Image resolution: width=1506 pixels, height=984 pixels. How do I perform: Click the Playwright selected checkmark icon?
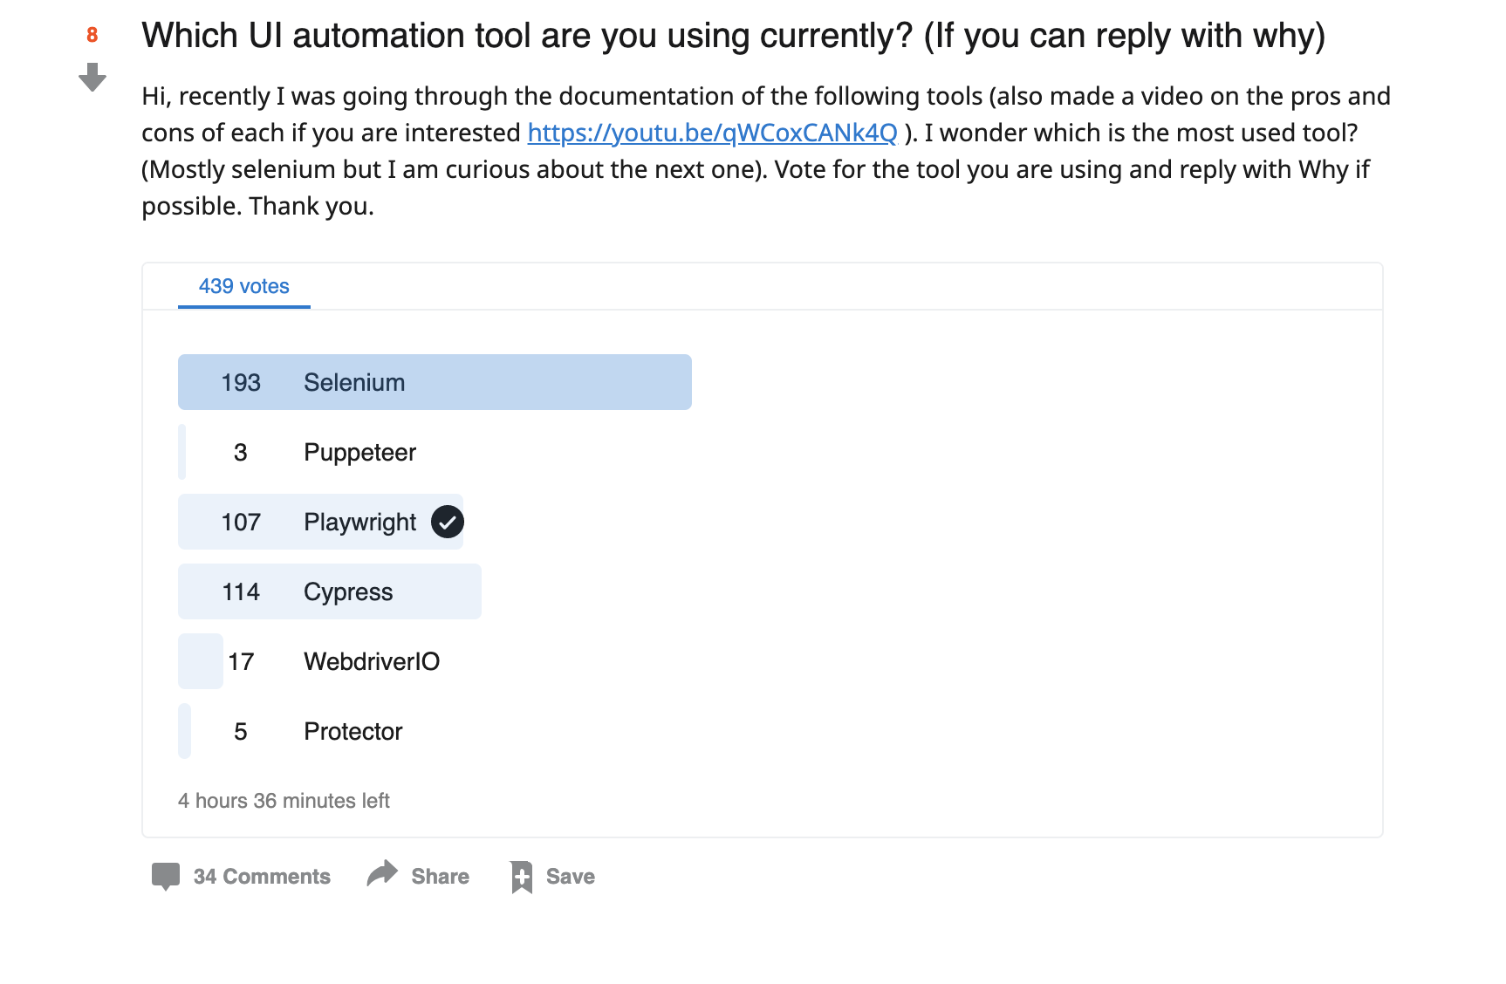point(448,523)
